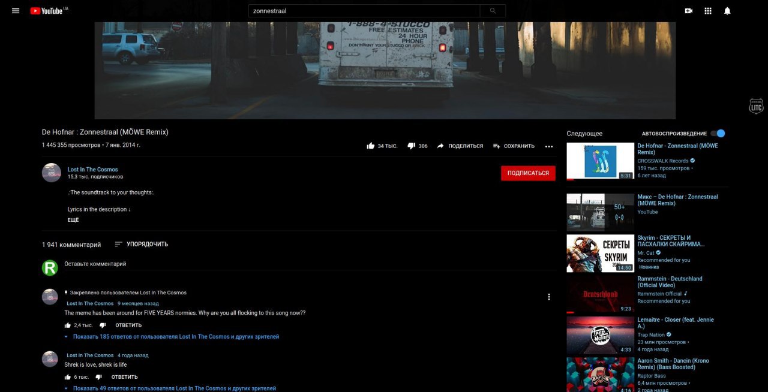Open 'Aaron Smith - Dancin (Krono Remix)' title

pyautogui.click(x=673, y=364)
